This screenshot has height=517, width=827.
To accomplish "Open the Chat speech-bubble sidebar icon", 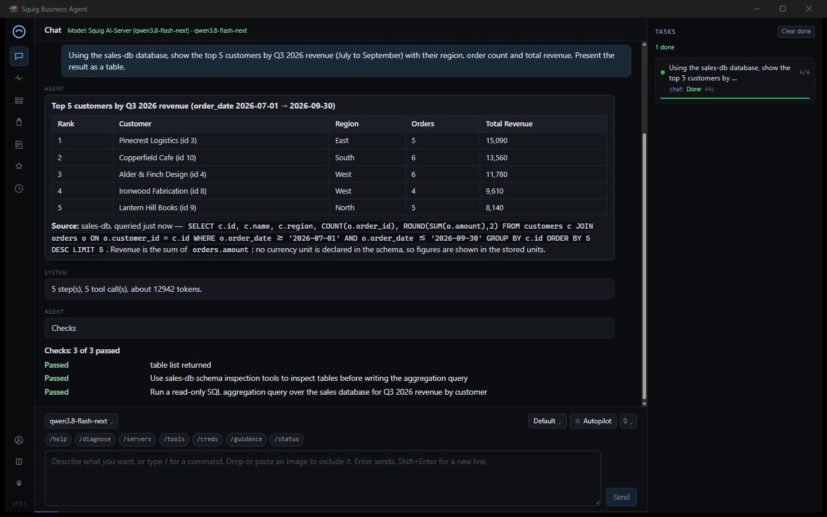I will pyautogui.click(x=19, y=56).
